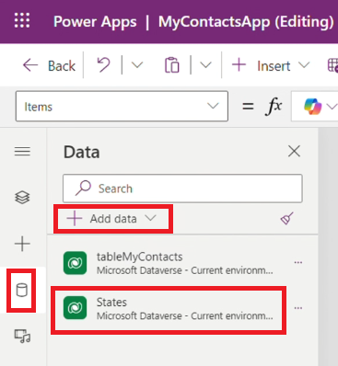This screenshot has width=338, height=366.
Task: Open the app launcher waffle icon
Action: (x=22, y=20)
